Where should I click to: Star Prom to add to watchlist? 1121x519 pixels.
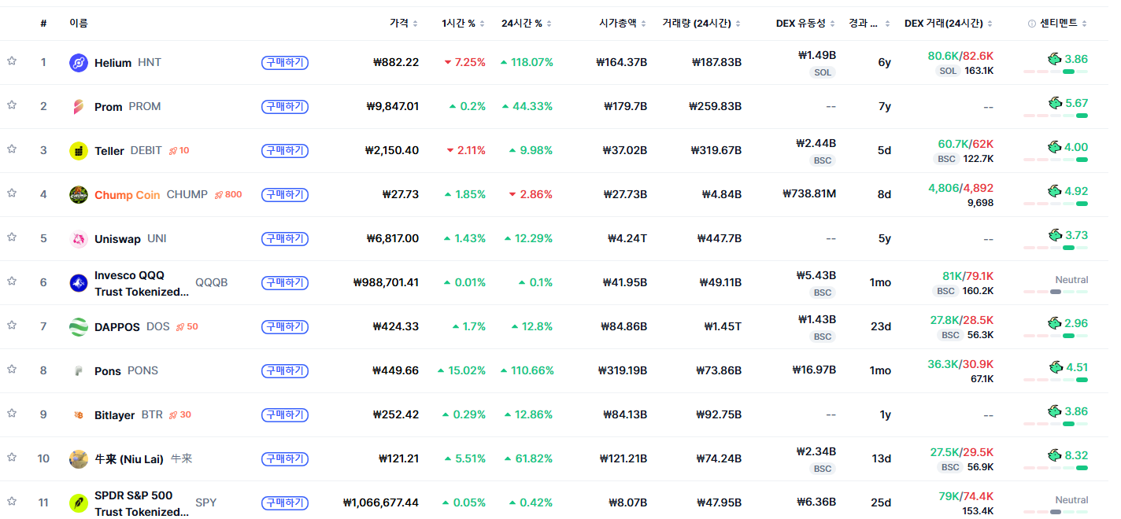(12, 105)
